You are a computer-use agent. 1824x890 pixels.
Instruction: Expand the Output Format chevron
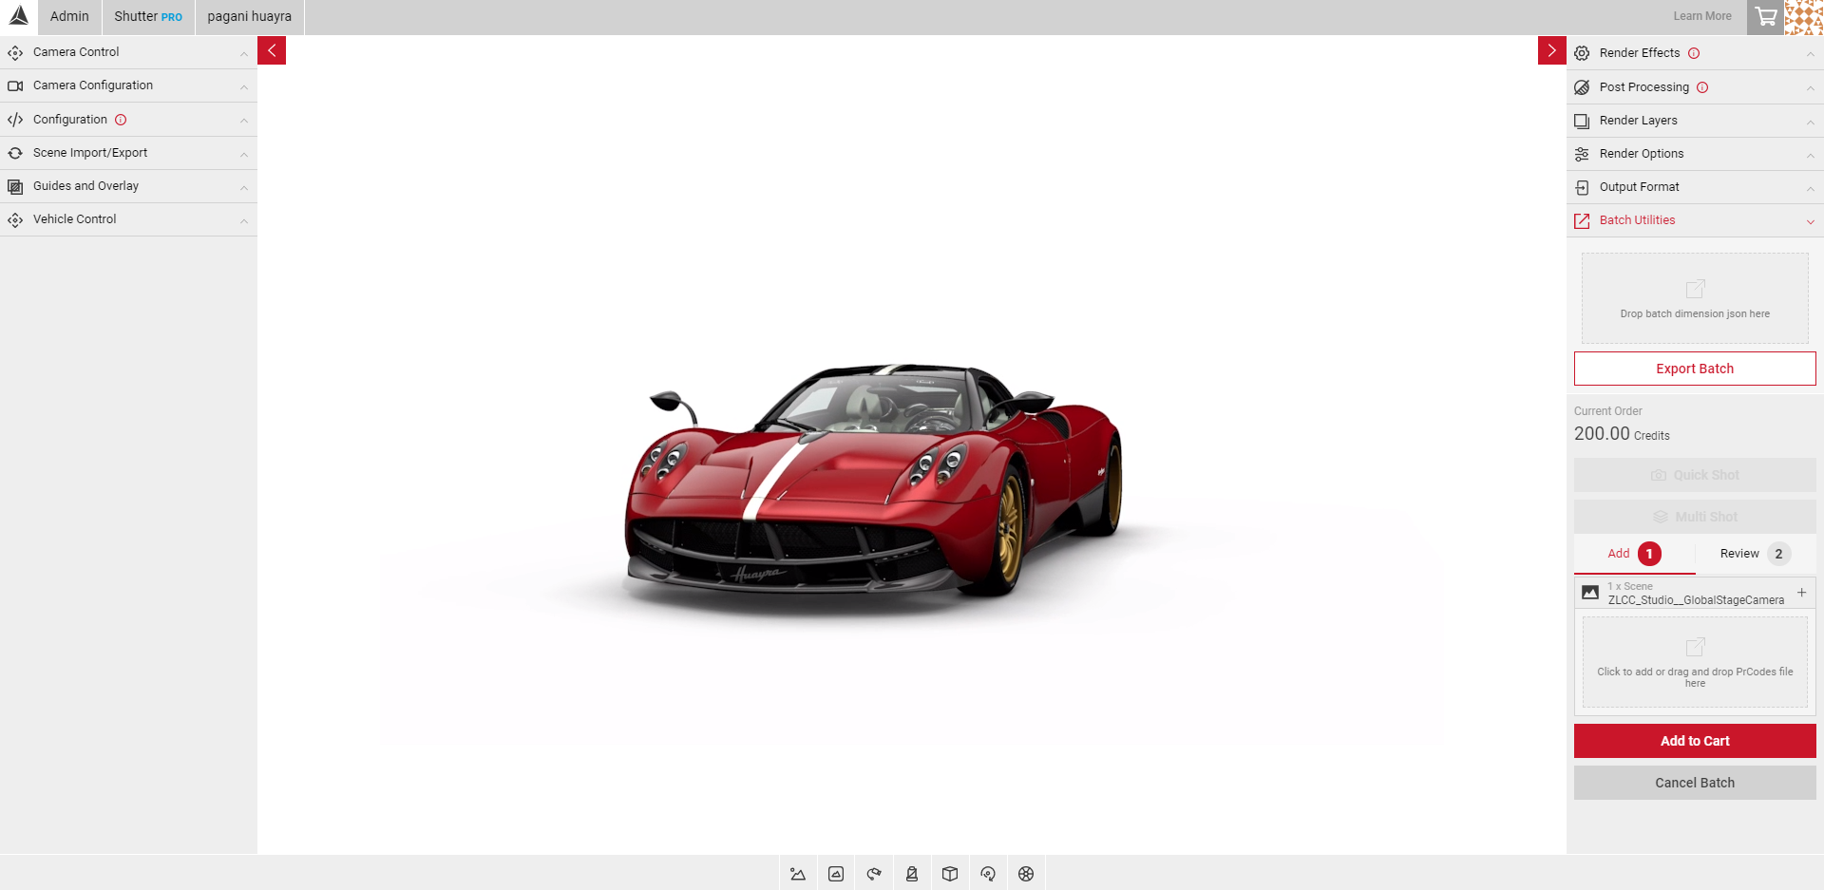[1810, 188]
